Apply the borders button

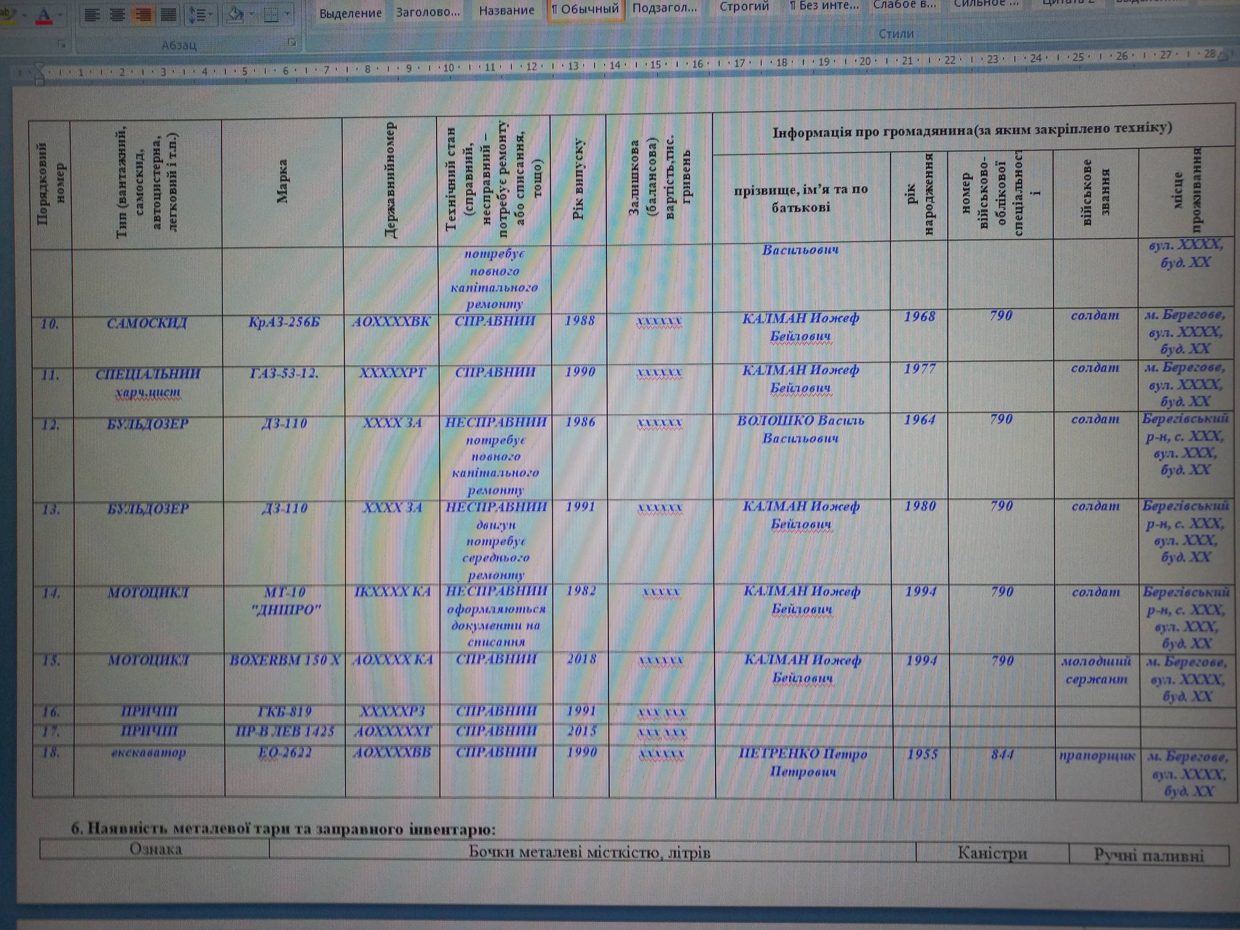pyautogui.click(x=271, y=15)
